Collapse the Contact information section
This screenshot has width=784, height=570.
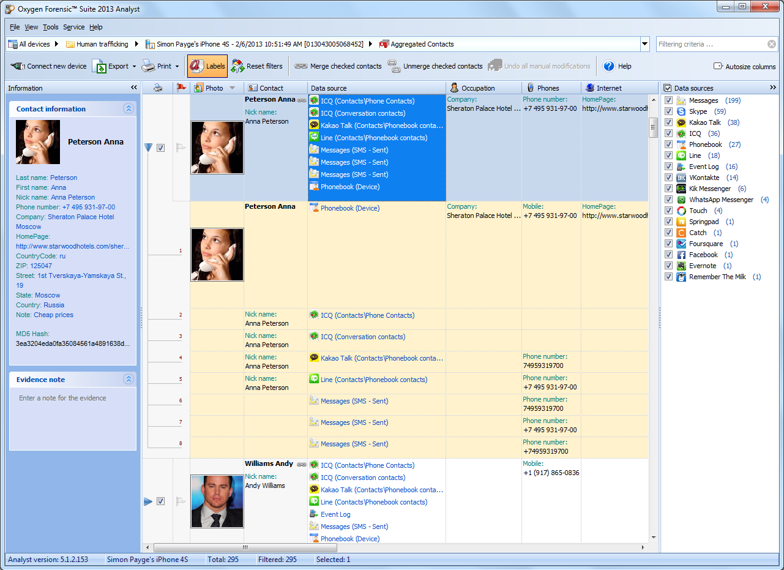coord(129,108)
